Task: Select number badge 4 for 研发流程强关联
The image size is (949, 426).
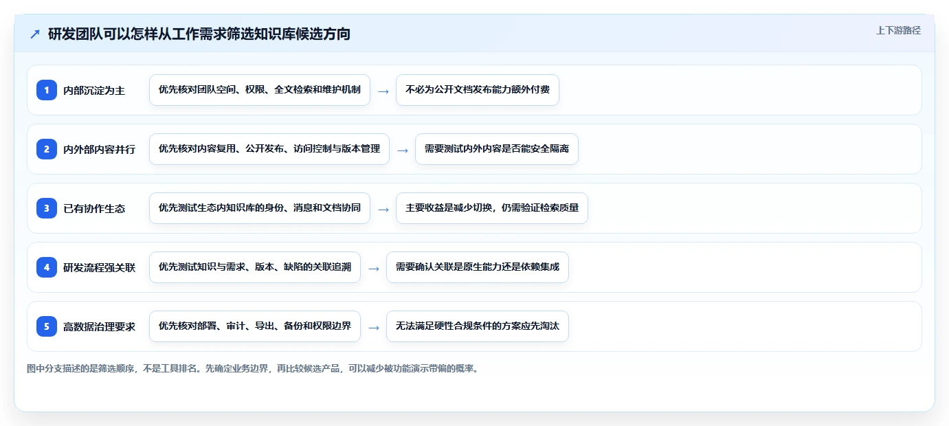Action: click(x=47, y=267)
